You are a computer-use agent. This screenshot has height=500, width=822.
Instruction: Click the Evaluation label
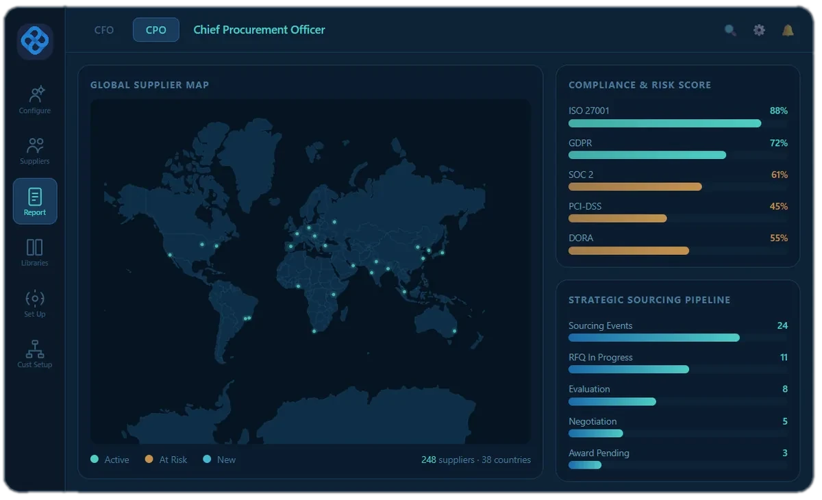[589, 388]
